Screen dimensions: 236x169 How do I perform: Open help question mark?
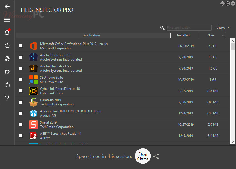(7, 98)
